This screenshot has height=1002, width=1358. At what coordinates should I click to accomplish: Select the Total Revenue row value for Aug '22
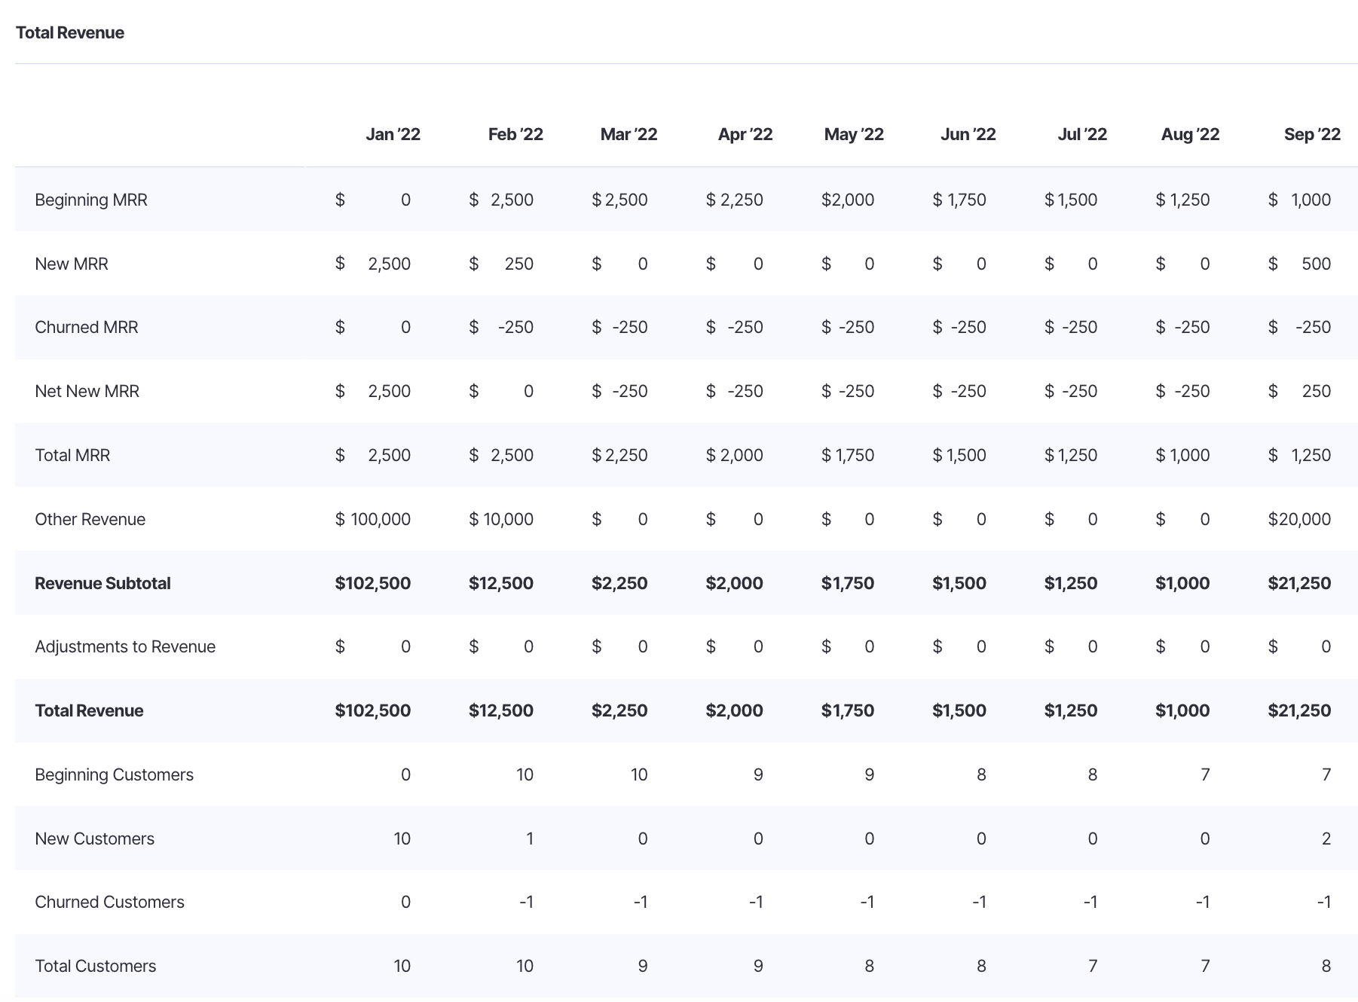[x=1182, y=710]
